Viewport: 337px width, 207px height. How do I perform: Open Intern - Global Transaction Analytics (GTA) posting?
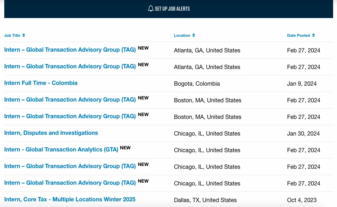pyautogui.click(x=61, y=150)
